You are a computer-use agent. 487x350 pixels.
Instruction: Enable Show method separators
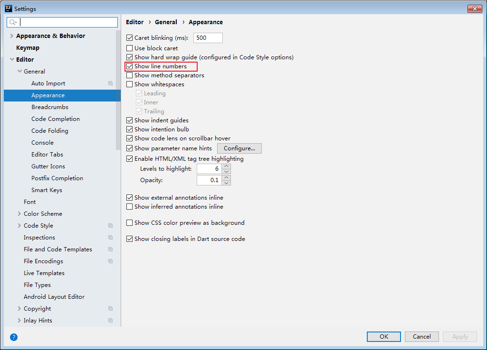pyautogui.click(x=130, y=75)
